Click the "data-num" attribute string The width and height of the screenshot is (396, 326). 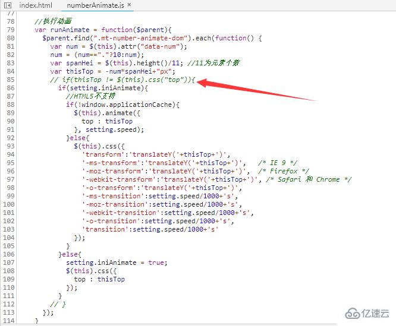coord(160,46)
